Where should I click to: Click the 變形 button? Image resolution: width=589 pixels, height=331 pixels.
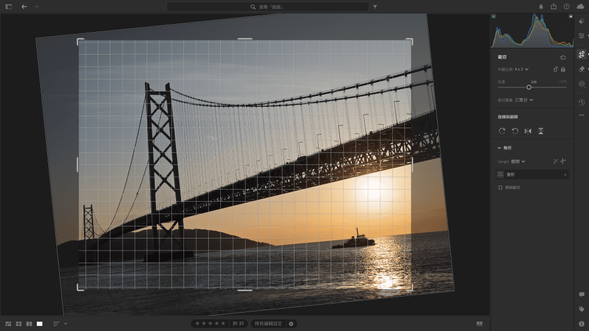click(x=511, y=174)
